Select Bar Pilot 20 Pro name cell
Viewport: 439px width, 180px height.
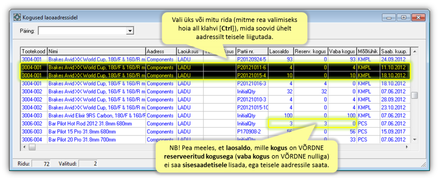[96, 139]
